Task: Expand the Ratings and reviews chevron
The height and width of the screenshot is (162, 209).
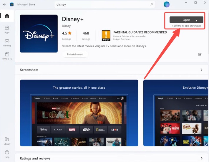Action: pos(202,158)
